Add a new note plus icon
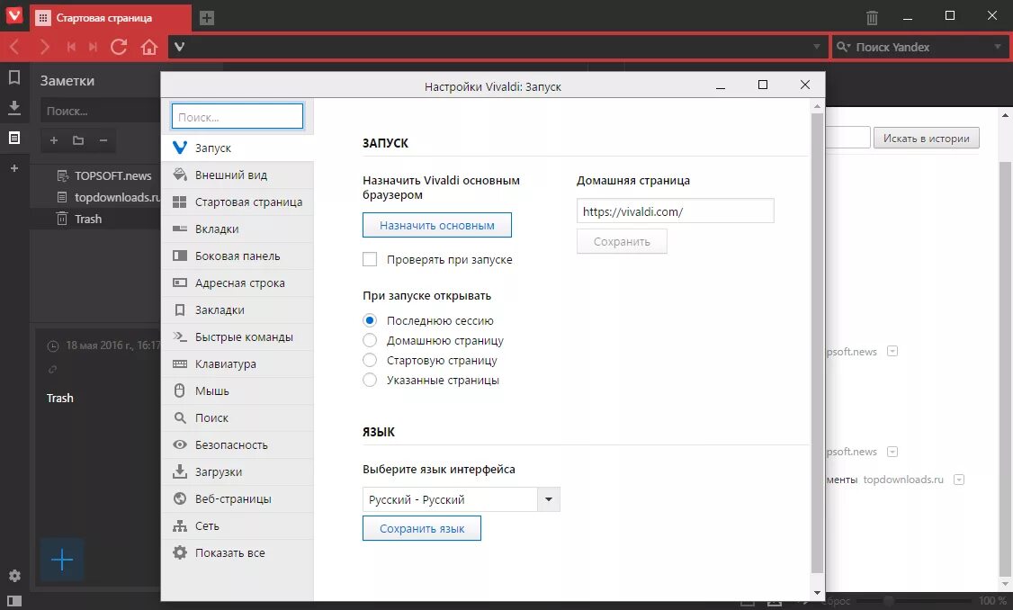 [54, 140]
